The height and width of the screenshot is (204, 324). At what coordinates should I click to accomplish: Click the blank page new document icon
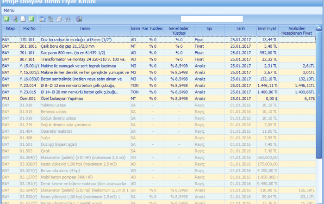pyautogui.click(x=23, y=19)
